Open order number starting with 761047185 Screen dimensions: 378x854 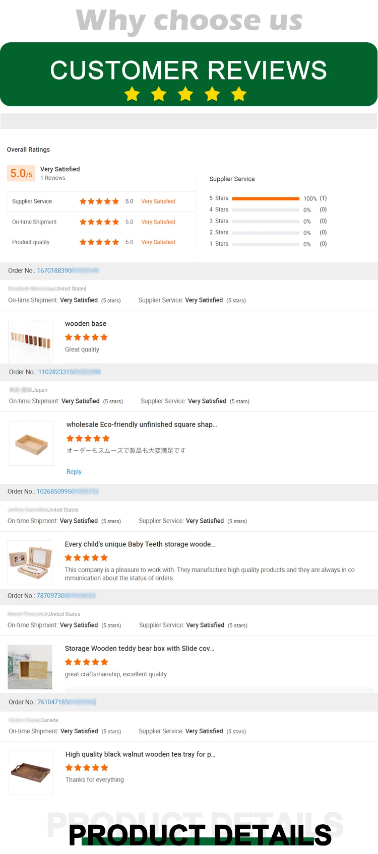coord(67,702)
